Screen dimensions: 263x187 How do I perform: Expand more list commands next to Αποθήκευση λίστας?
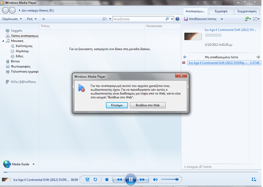pos(222,19)
